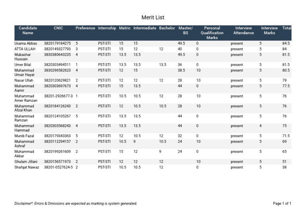Click the Master/BS column header
The width and height of the screenshot is (306, 216).
point(185,30)
